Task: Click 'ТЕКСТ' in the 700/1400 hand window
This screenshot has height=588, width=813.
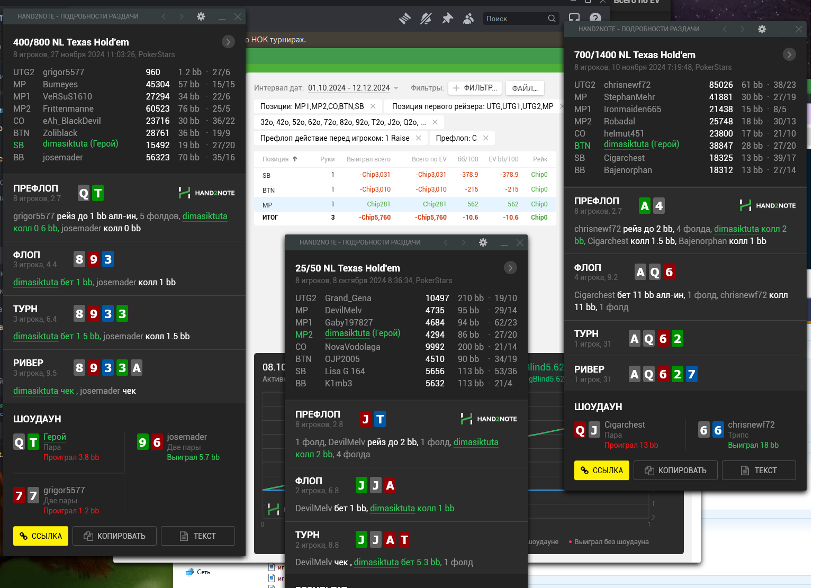Action: 759,471
